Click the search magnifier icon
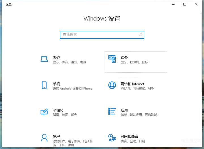 (x=140, y=35)
